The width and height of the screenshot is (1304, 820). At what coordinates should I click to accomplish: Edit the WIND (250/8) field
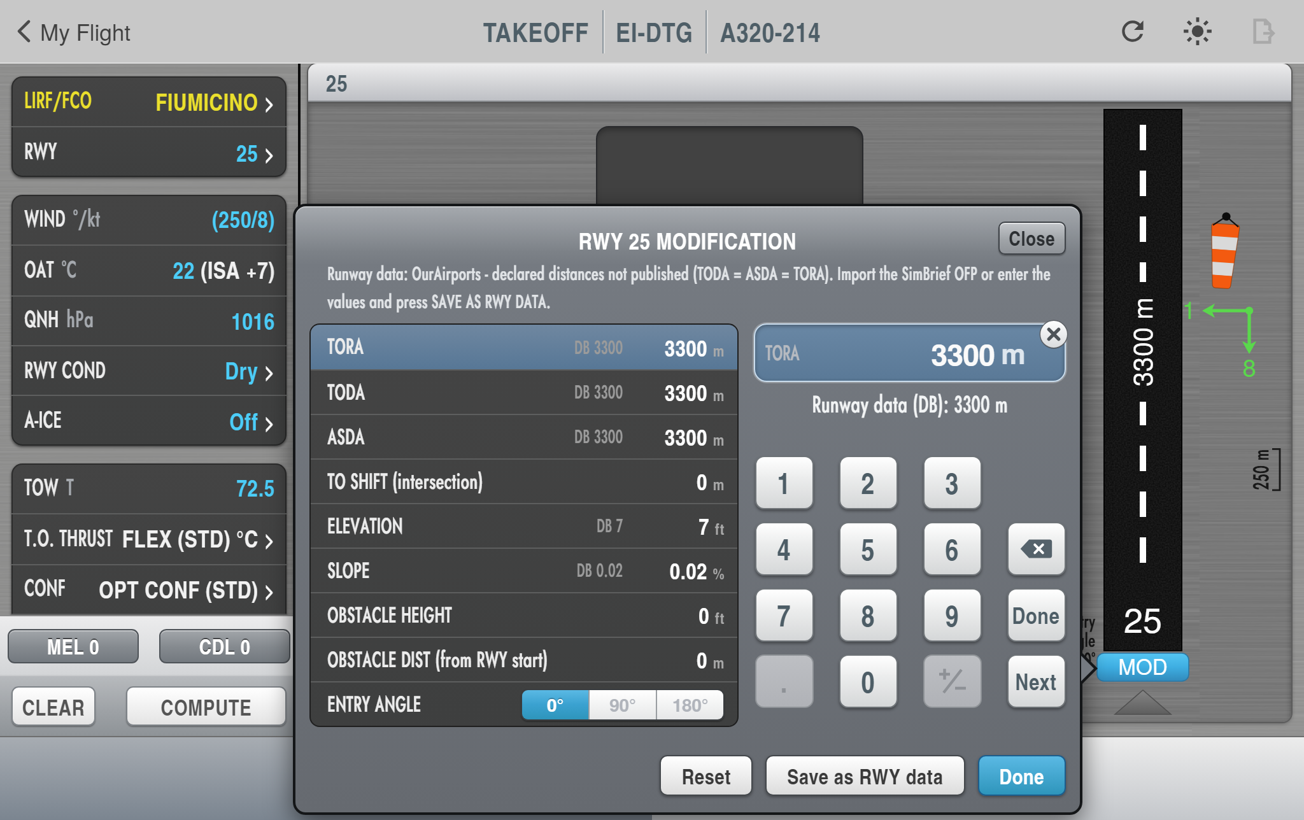[149, 220]
